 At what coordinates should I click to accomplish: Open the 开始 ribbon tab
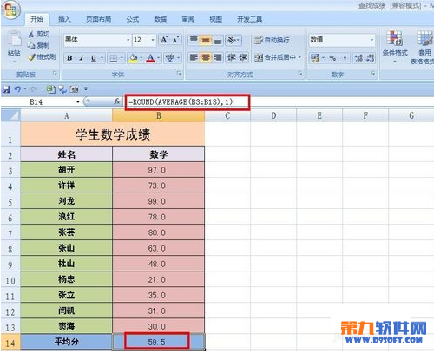[36, 19]
